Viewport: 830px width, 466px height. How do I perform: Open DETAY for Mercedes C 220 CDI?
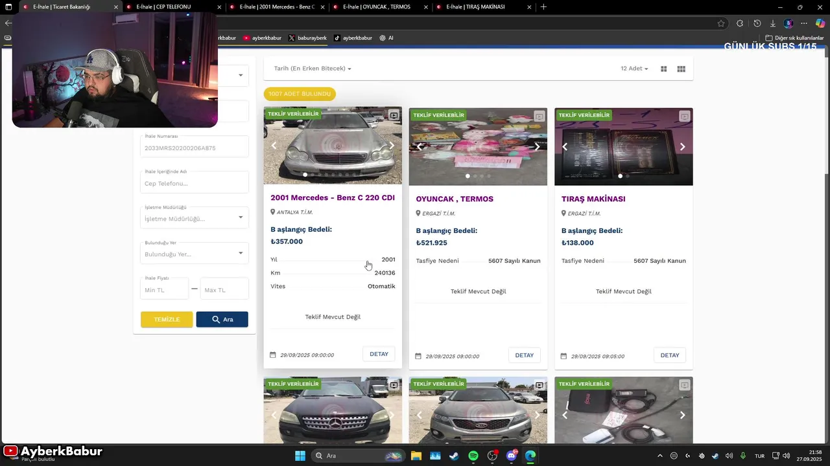pos(379,354)
